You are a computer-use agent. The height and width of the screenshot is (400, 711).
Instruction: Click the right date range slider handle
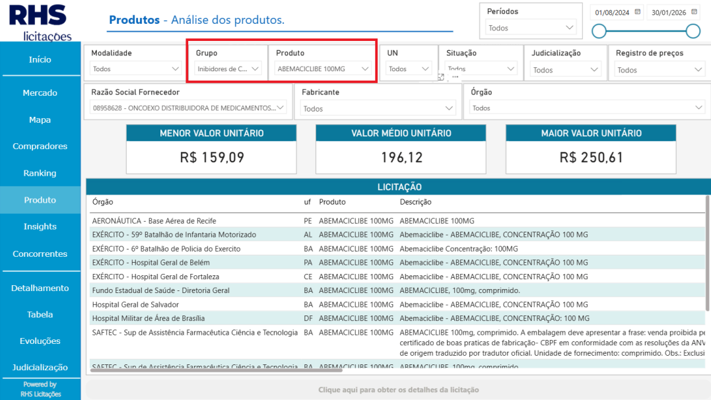[693, 31]
